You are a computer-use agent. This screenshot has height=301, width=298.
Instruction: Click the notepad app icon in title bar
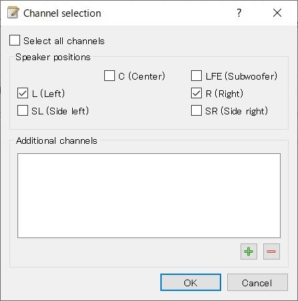tap(13, 13)
